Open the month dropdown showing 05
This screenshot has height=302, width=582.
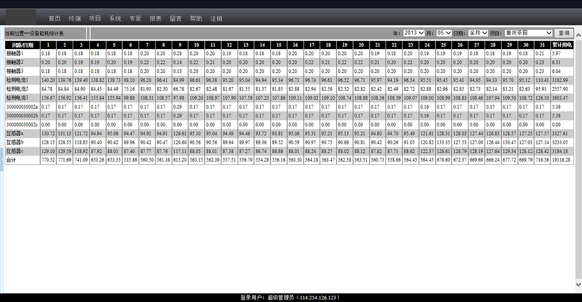pos(444,33)
